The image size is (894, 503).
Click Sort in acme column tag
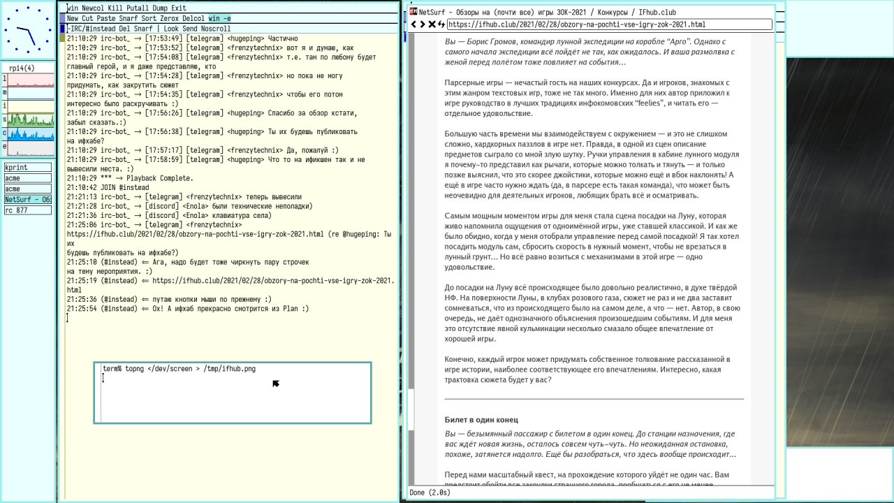[x=149, y=18]
